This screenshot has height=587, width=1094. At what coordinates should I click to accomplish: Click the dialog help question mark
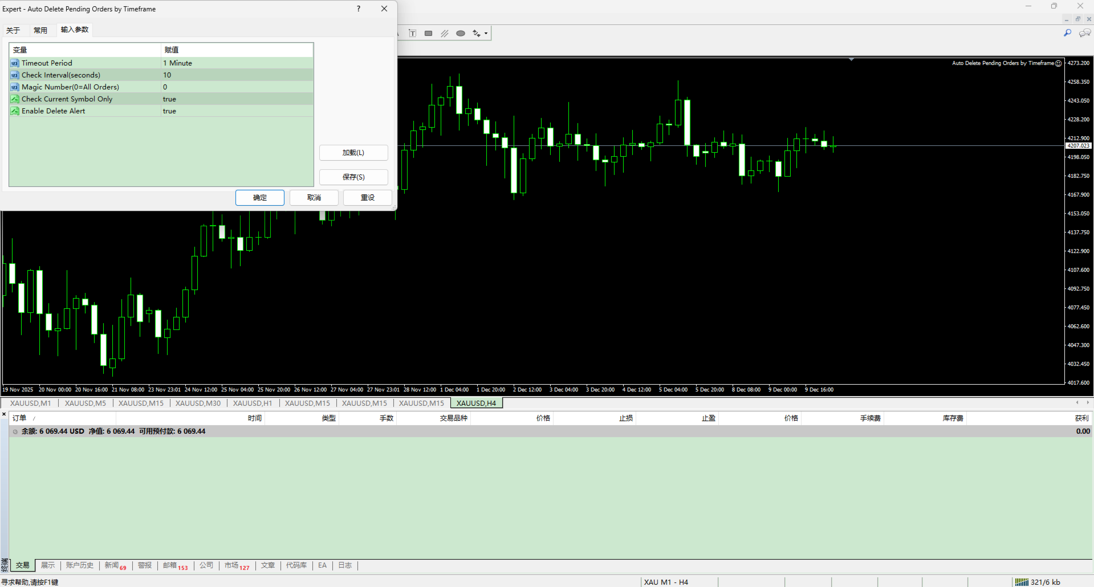pyautogui.click(x=359, y=9)
